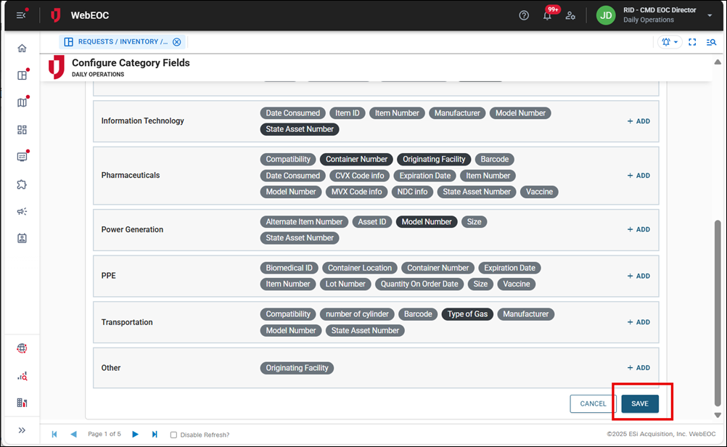Toggle the Type of Gas field under Transportation
The width and height of the screenshot is (727, 447).
(x=467, y=313)
